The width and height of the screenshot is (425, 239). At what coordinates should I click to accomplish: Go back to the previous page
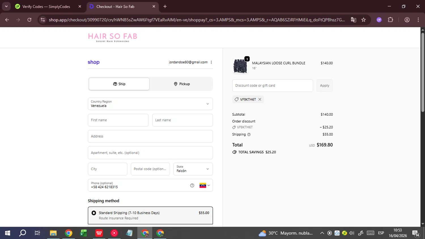coord(7,20)
